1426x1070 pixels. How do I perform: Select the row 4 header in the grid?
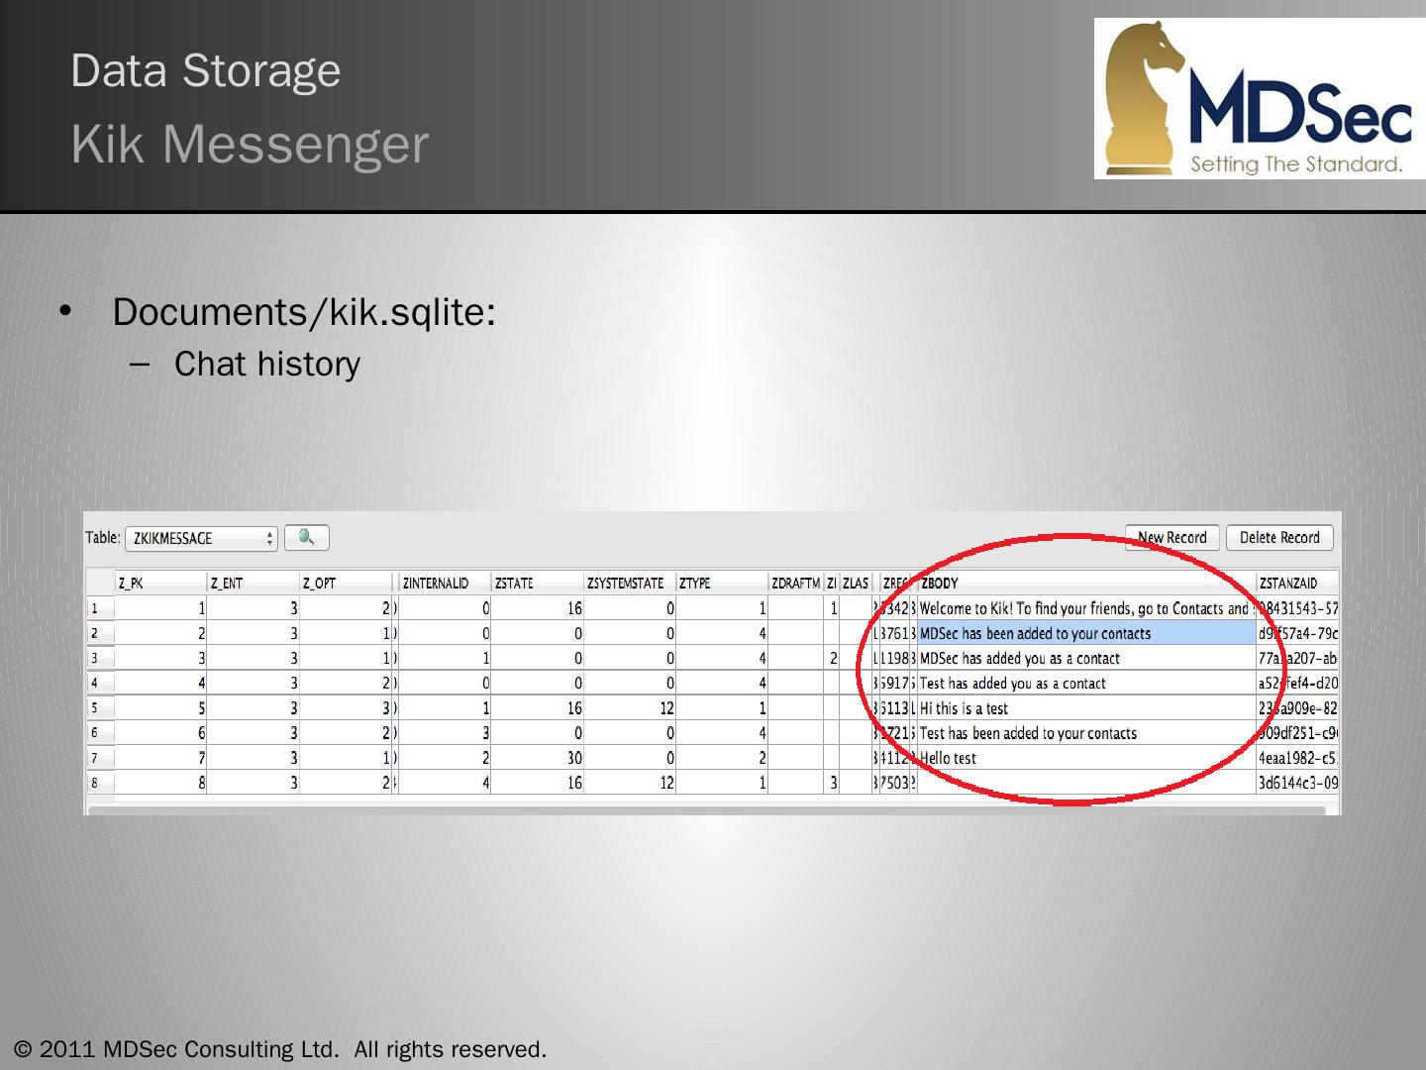pos(100,683)
